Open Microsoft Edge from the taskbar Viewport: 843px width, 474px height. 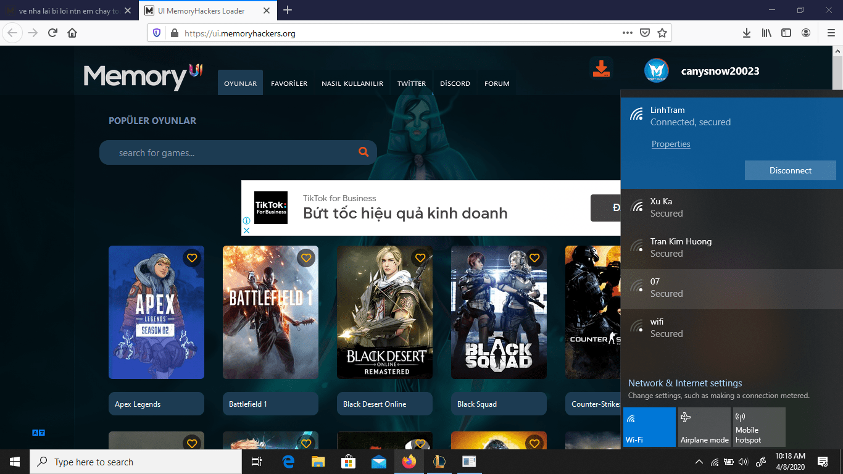pyautogui.click(x=288, y=462)
